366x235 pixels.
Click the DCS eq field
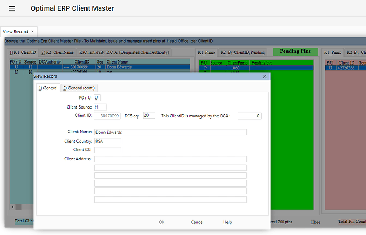(149, 115)
